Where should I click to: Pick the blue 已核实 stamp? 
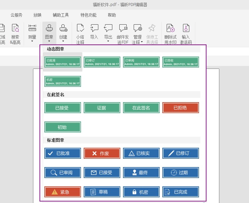coord(141,153)
